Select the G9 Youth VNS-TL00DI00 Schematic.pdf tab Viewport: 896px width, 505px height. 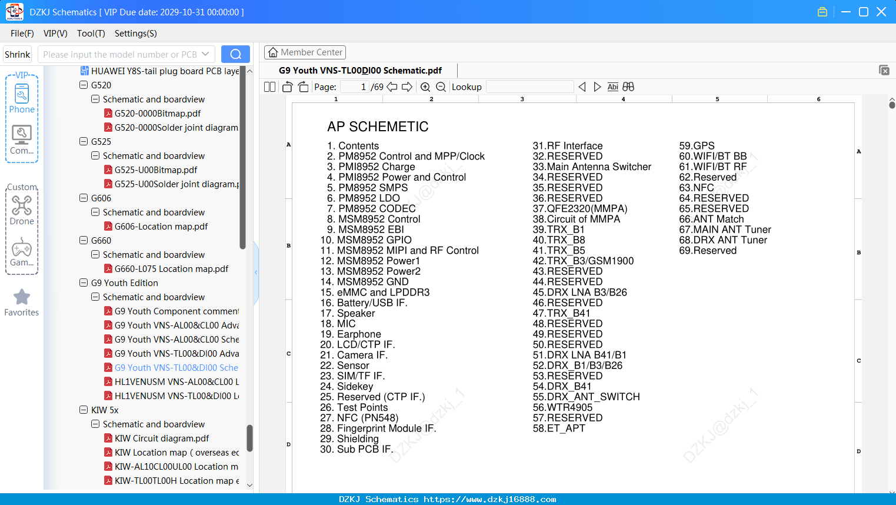click(x=360, y=71)
